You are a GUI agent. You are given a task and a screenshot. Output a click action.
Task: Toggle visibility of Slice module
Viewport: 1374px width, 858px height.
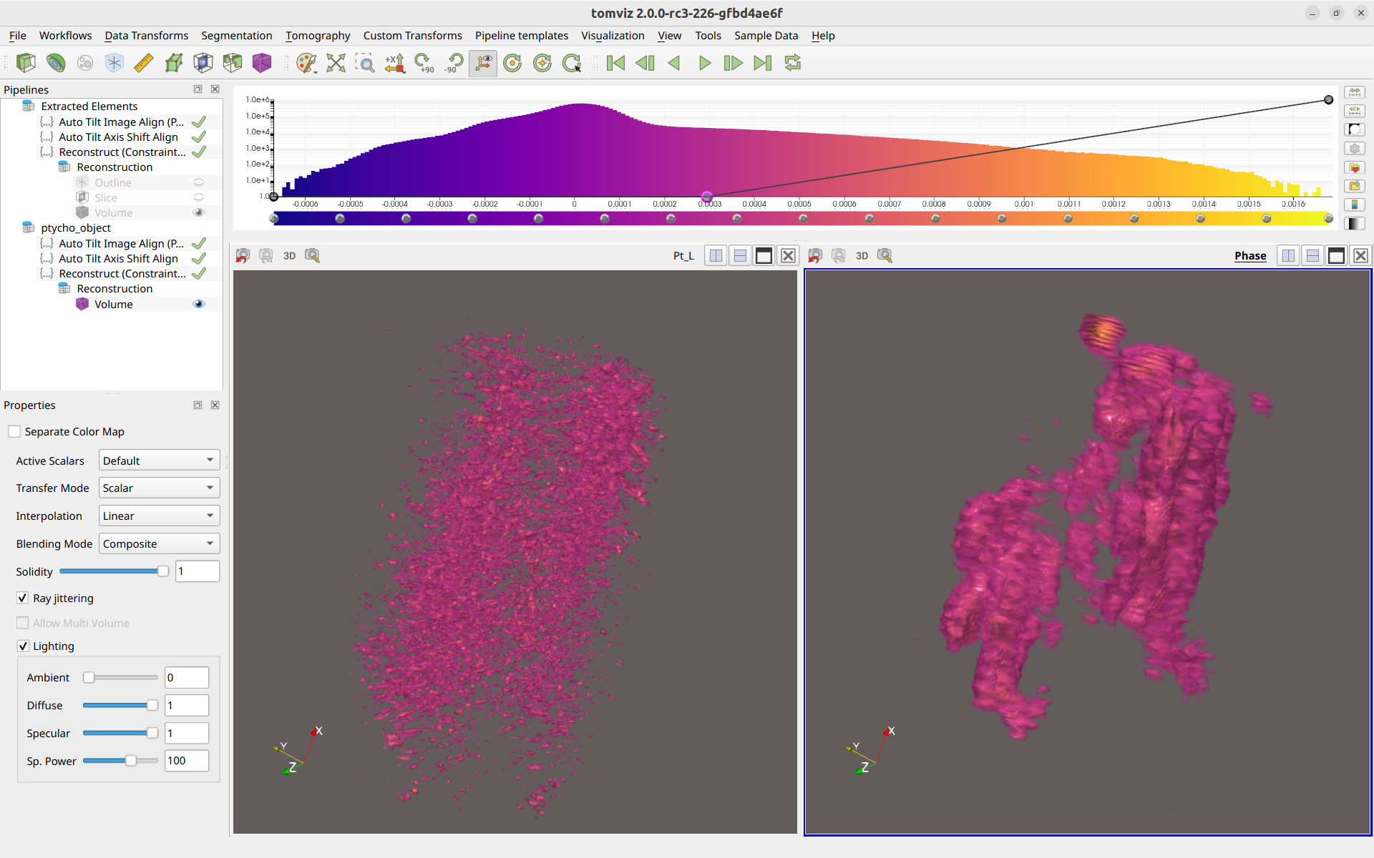pos(199,197)
